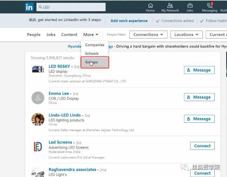Expand the Current companies filter dropdown
Image resolution: width=227 pixels, height=177 pixels.
(x=216, y=35)
